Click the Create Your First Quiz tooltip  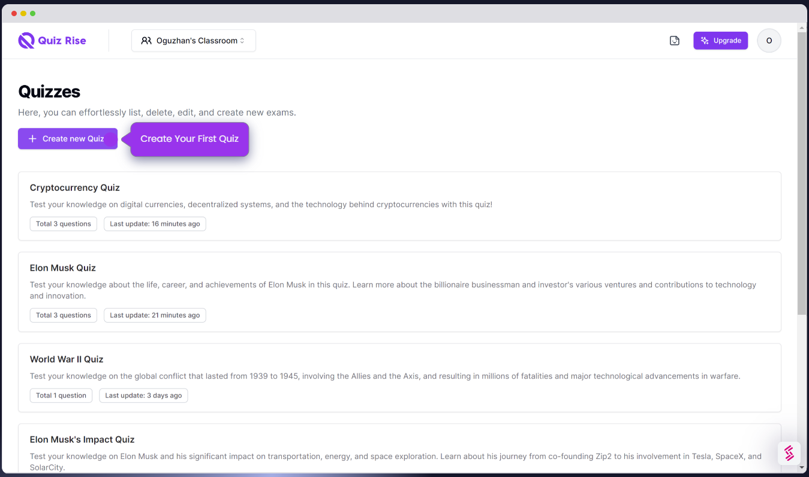[x=190, y=138]
